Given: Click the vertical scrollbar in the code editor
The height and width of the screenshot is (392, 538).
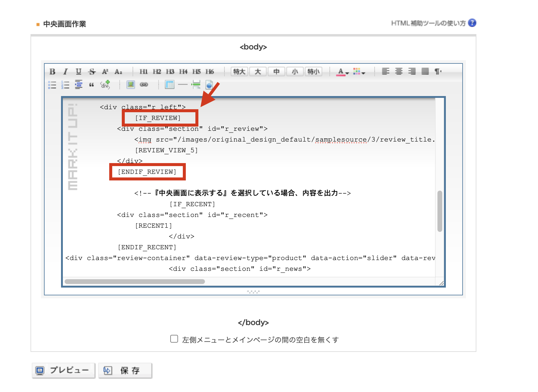Looking at the screenshot, I should pyautogui.click(x=440, y=211).
